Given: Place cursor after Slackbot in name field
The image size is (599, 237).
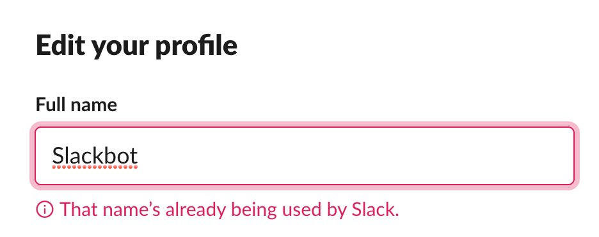Looking at the screenshot, I should [139, 156].
